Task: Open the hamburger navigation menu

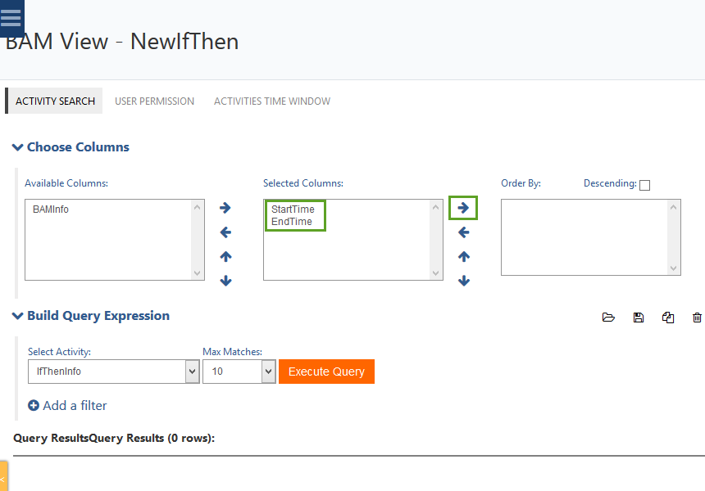Action: (x=11, y=17)
